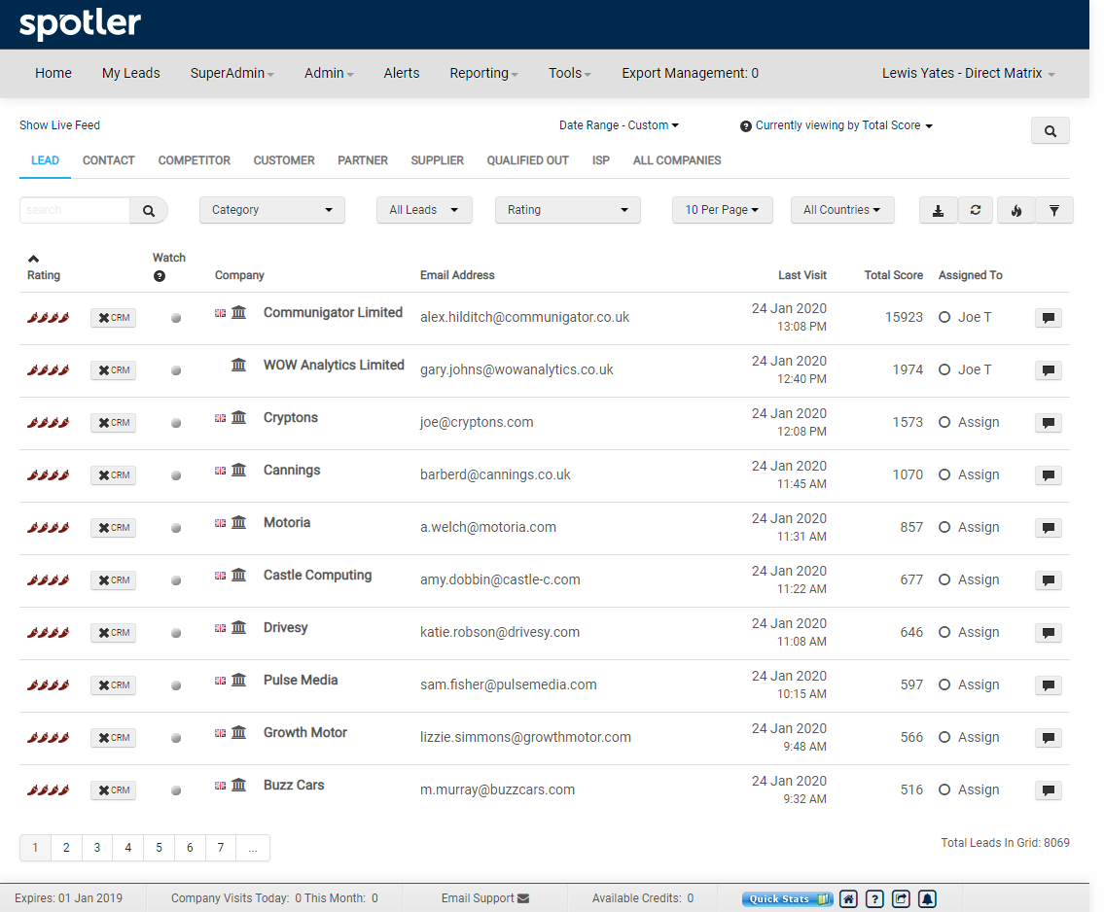1104x912 pixels.
Task: Open the All Leads dropdown
Action: [x=424, y=210]
